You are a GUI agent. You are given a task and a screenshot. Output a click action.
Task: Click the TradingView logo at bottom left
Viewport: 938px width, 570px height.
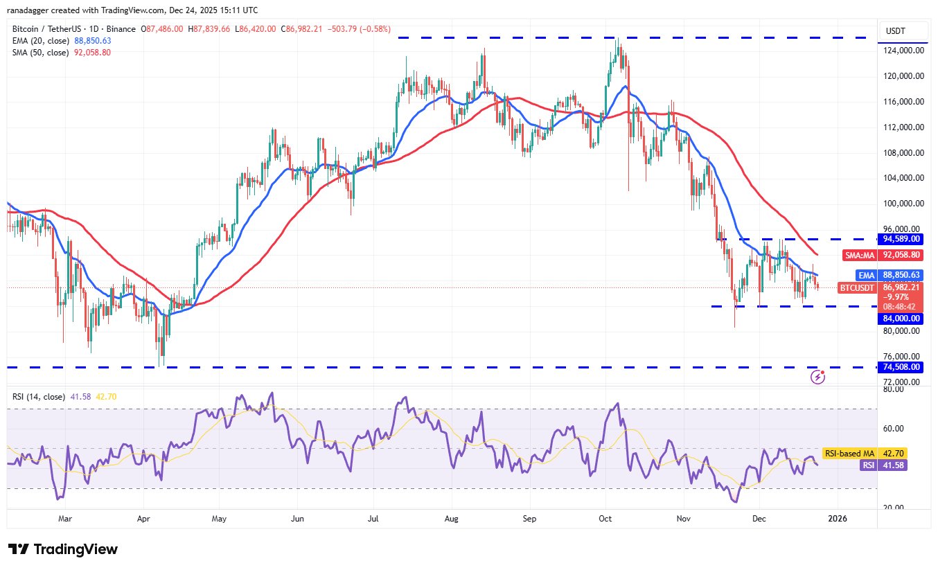63,549
